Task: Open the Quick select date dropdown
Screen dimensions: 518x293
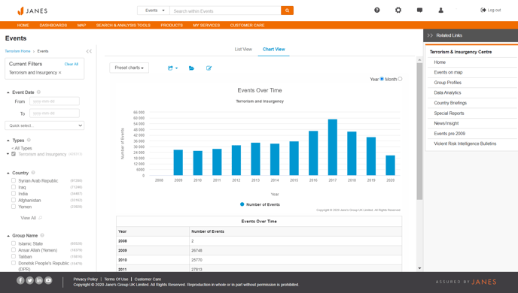Action: point(44,125)
